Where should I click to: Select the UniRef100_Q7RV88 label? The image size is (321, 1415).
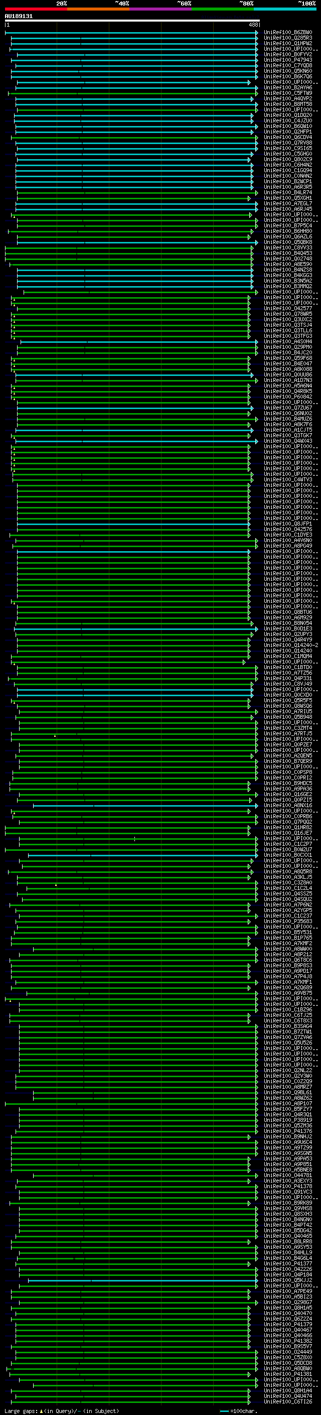(287, 143)
